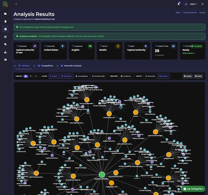The height and width of the screenshot is (195, 208).
Task: Click the language icon on Language card
Action: coord(90,46)
